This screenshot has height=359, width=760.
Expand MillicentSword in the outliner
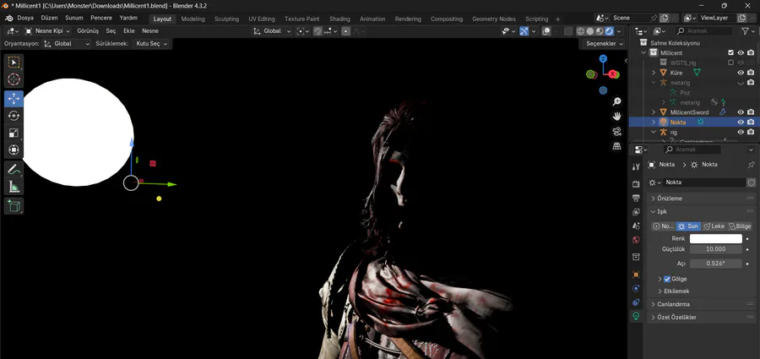[x=654, y=112]
